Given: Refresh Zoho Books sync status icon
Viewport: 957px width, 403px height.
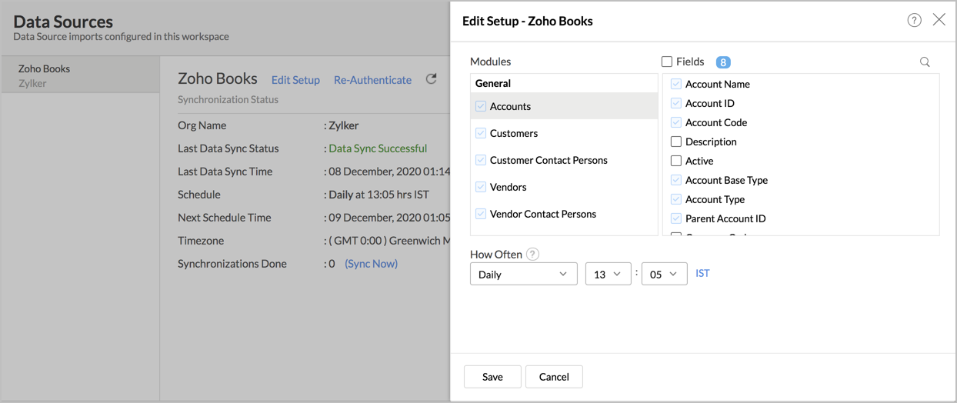Looking at the screenshot, I should 432,79.
